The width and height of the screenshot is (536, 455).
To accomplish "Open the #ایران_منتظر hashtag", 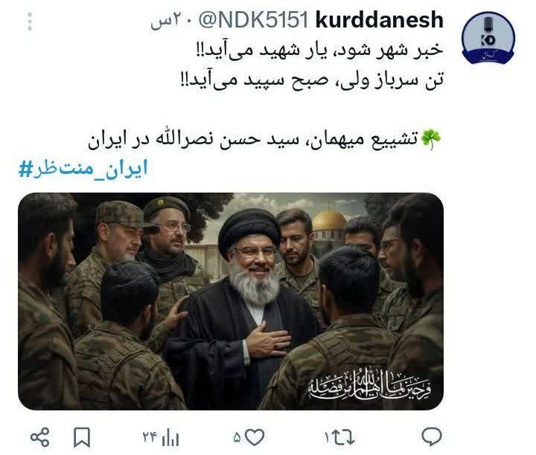I will [x=83, y=169].
